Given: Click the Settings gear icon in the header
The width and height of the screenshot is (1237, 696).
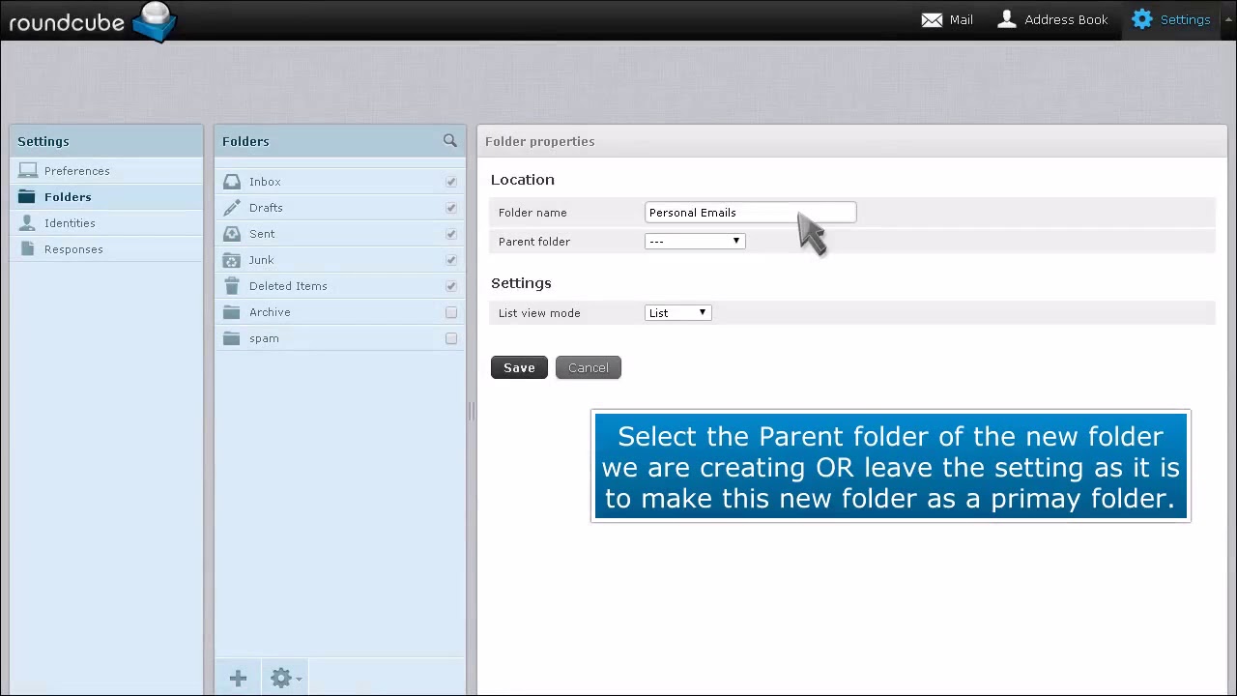Looking at the screenshot, I should coord(1142,19).
